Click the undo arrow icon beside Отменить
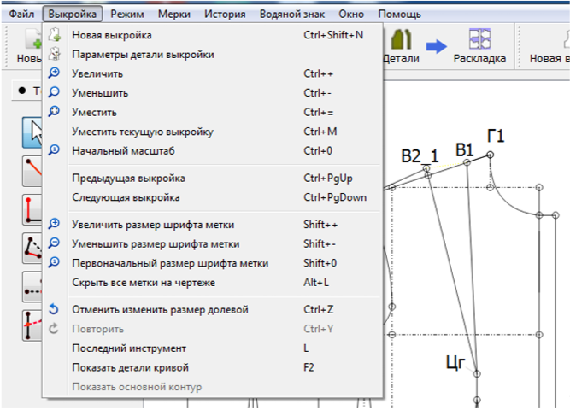 pos(54,309)
